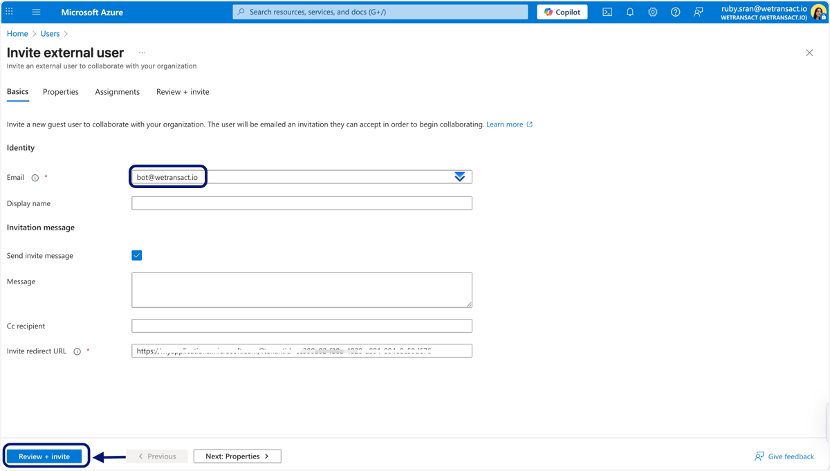Open the Copilot button
Image resolution: width=830 pixels, height=471 pixels.
click(x=562, y=12)
